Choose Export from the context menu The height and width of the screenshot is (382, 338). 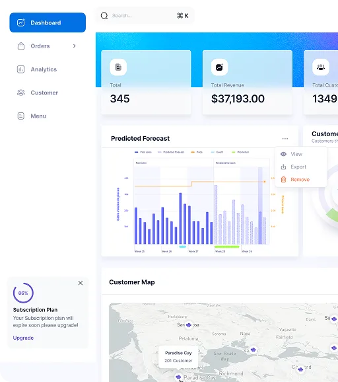point(301,167)
